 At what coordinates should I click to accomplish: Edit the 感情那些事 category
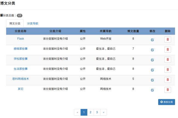pyautogui.click(x=152, y=50)
